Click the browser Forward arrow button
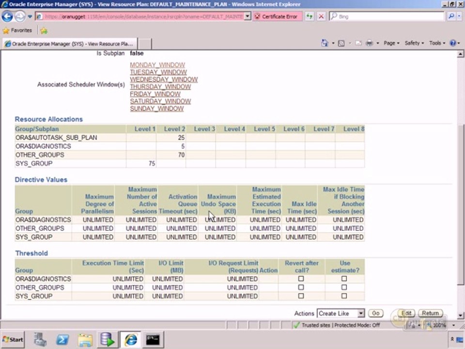465x349 pixels. click(20, 16)
